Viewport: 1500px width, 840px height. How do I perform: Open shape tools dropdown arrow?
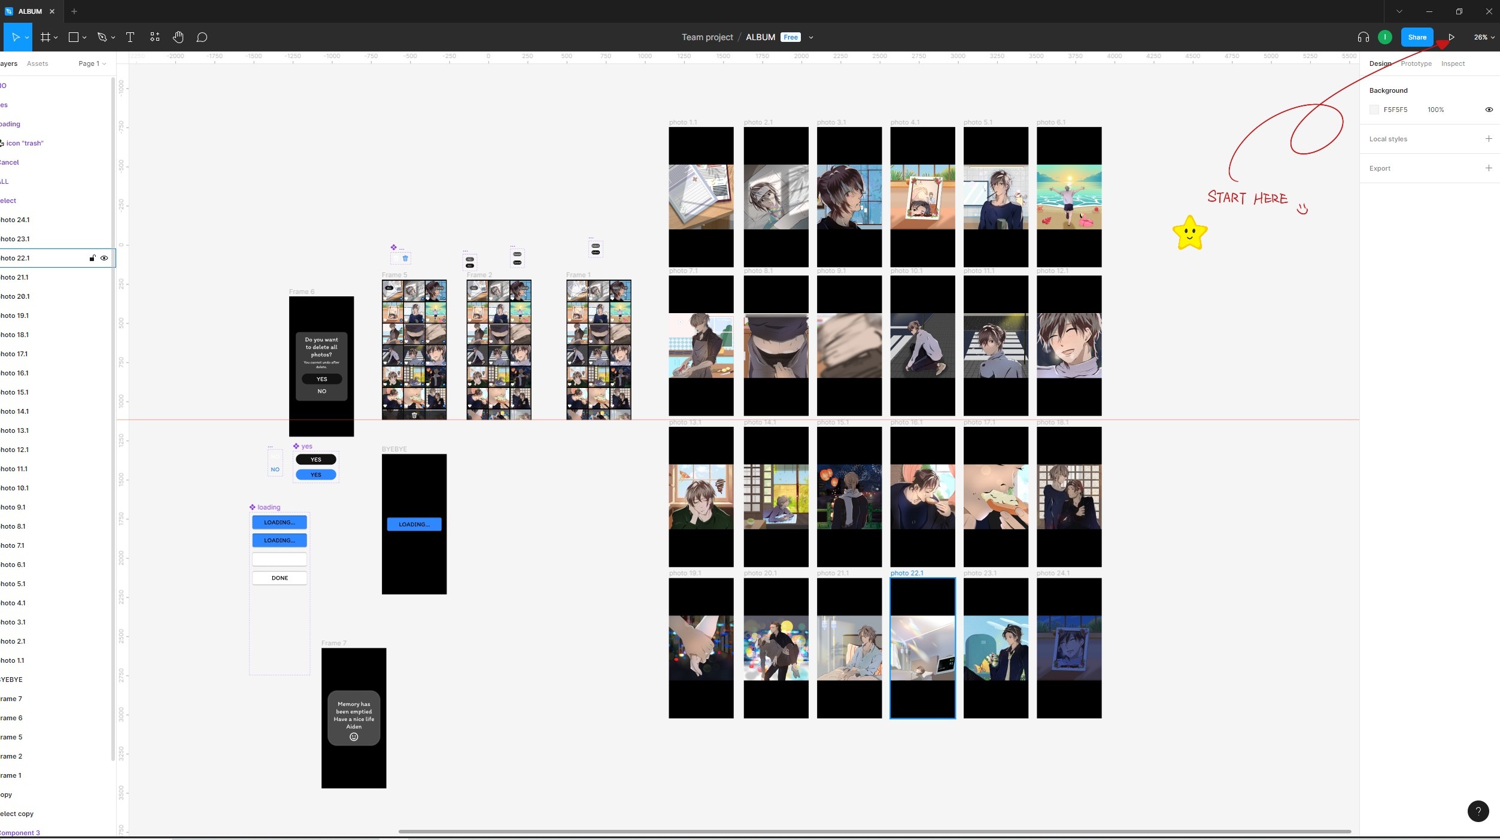point(84,38)
